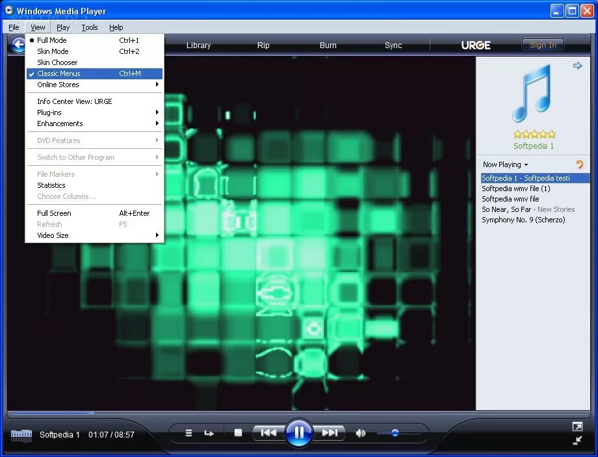Select Full Mode radio option
This screenshot has width=598, height=457.
click(94, 40)
